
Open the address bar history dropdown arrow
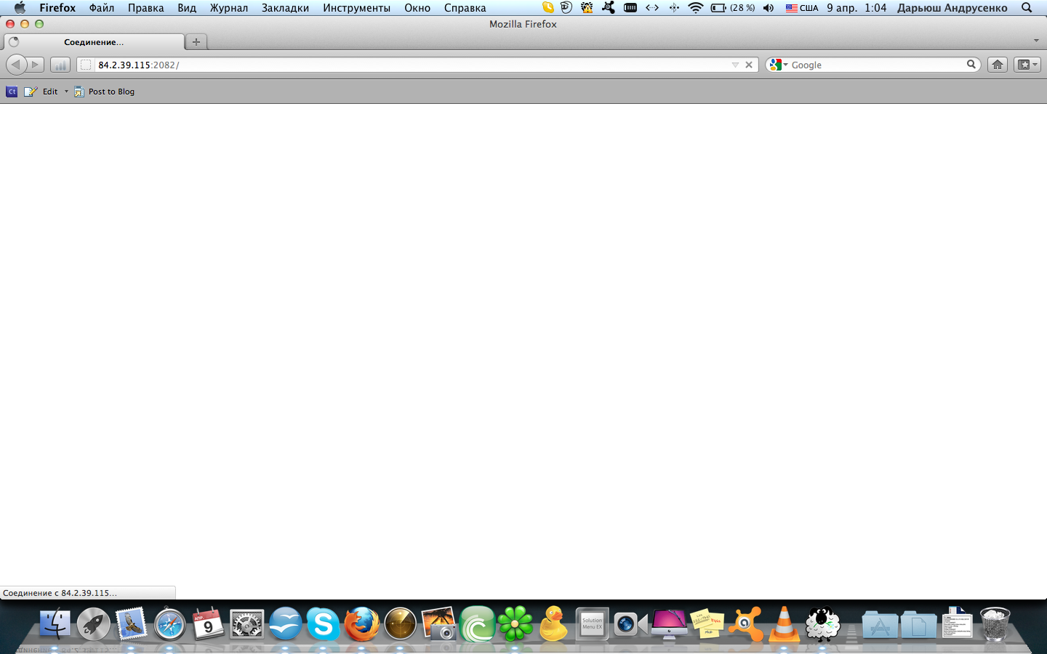tap(735, 65)
